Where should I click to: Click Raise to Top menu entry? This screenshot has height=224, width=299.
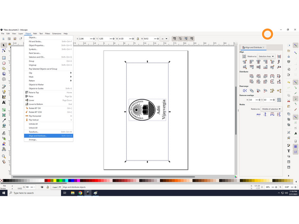[48, 92]
